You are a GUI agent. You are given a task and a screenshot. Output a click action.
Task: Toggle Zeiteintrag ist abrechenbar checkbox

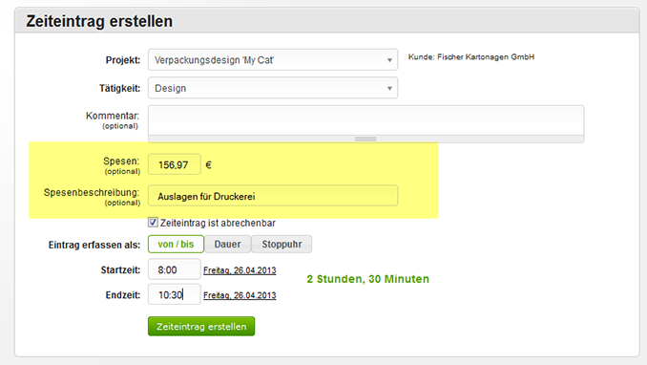click(x=153, y=223)
